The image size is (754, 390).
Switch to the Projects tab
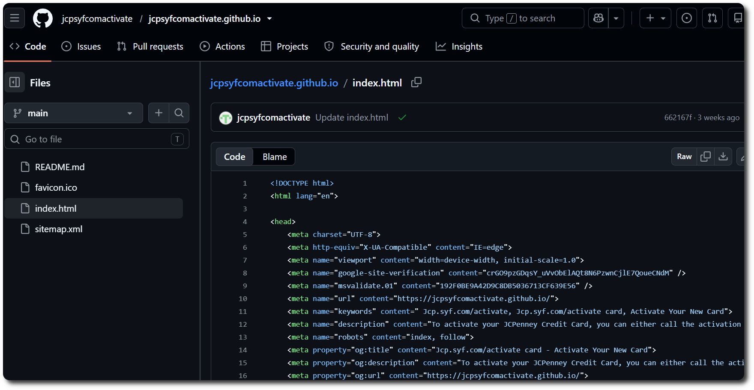pyautogui.click(x=284, y=47)
